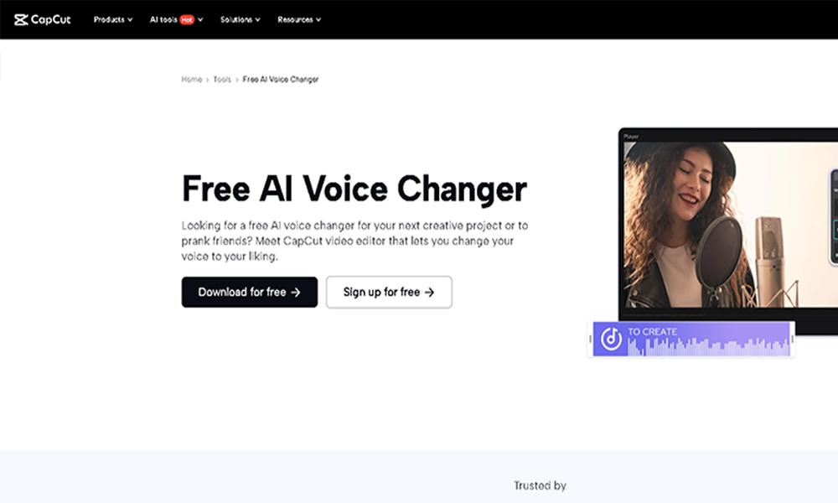The image size is (838, 503).
Task: Click the left trim handle of audio clip
Action: tap(590, 339)
